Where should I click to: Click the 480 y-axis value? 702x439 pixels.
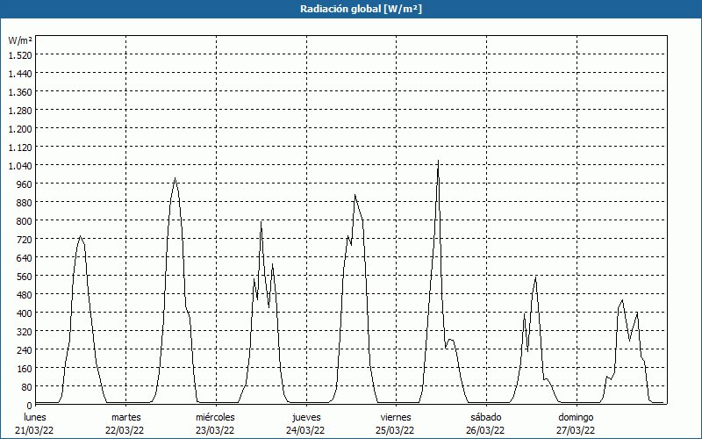coord(25,295)
